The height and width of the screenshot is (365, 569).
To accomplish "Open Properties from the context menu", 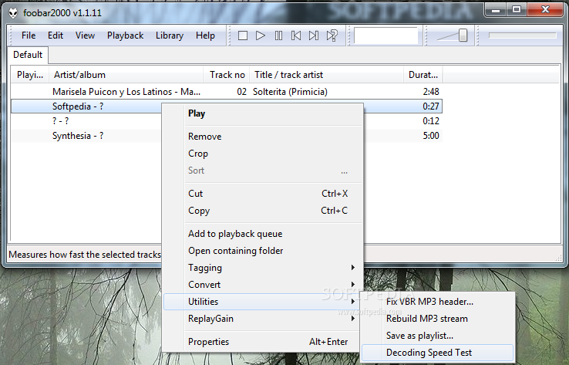I will point(263,342).
